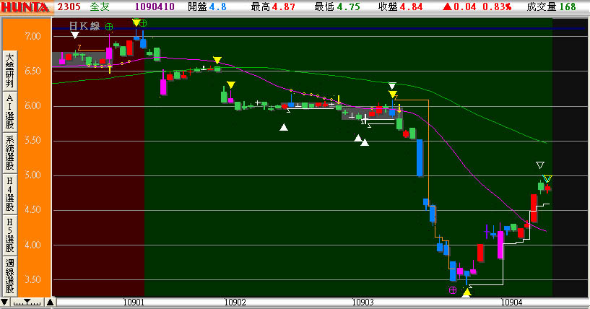The image size is (590, 309).
Task: Click the magenta circled-plus icon at chart bottom
Action: (453, 290)
